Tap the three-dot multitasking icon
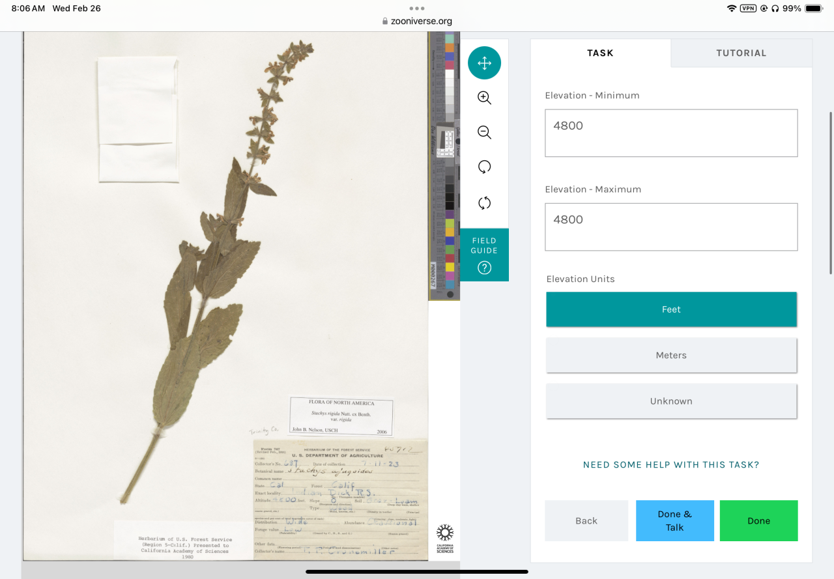 pos(417,8)
